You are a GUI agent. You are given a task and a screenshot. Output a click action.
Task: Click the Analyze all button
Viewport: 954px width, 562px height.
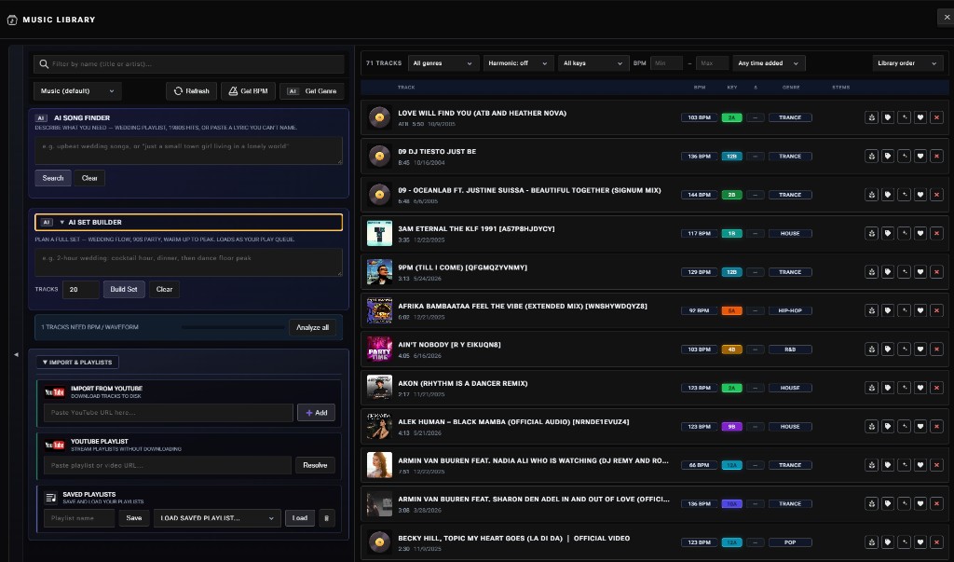312,327
